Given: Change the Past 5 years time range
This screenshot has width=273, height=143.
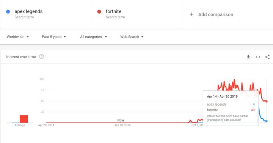Looking at the screenshot, I should [54, 37].
